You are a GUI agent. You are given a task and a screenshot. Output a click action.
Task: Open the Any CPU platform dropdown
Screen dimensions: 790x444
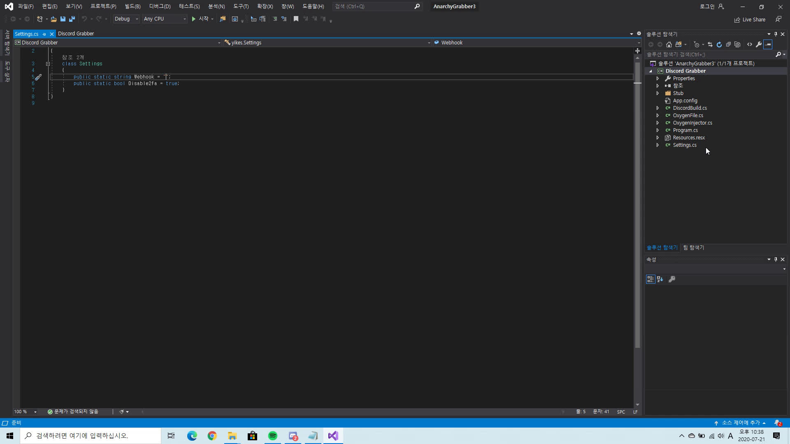click(x=165, y=19)
